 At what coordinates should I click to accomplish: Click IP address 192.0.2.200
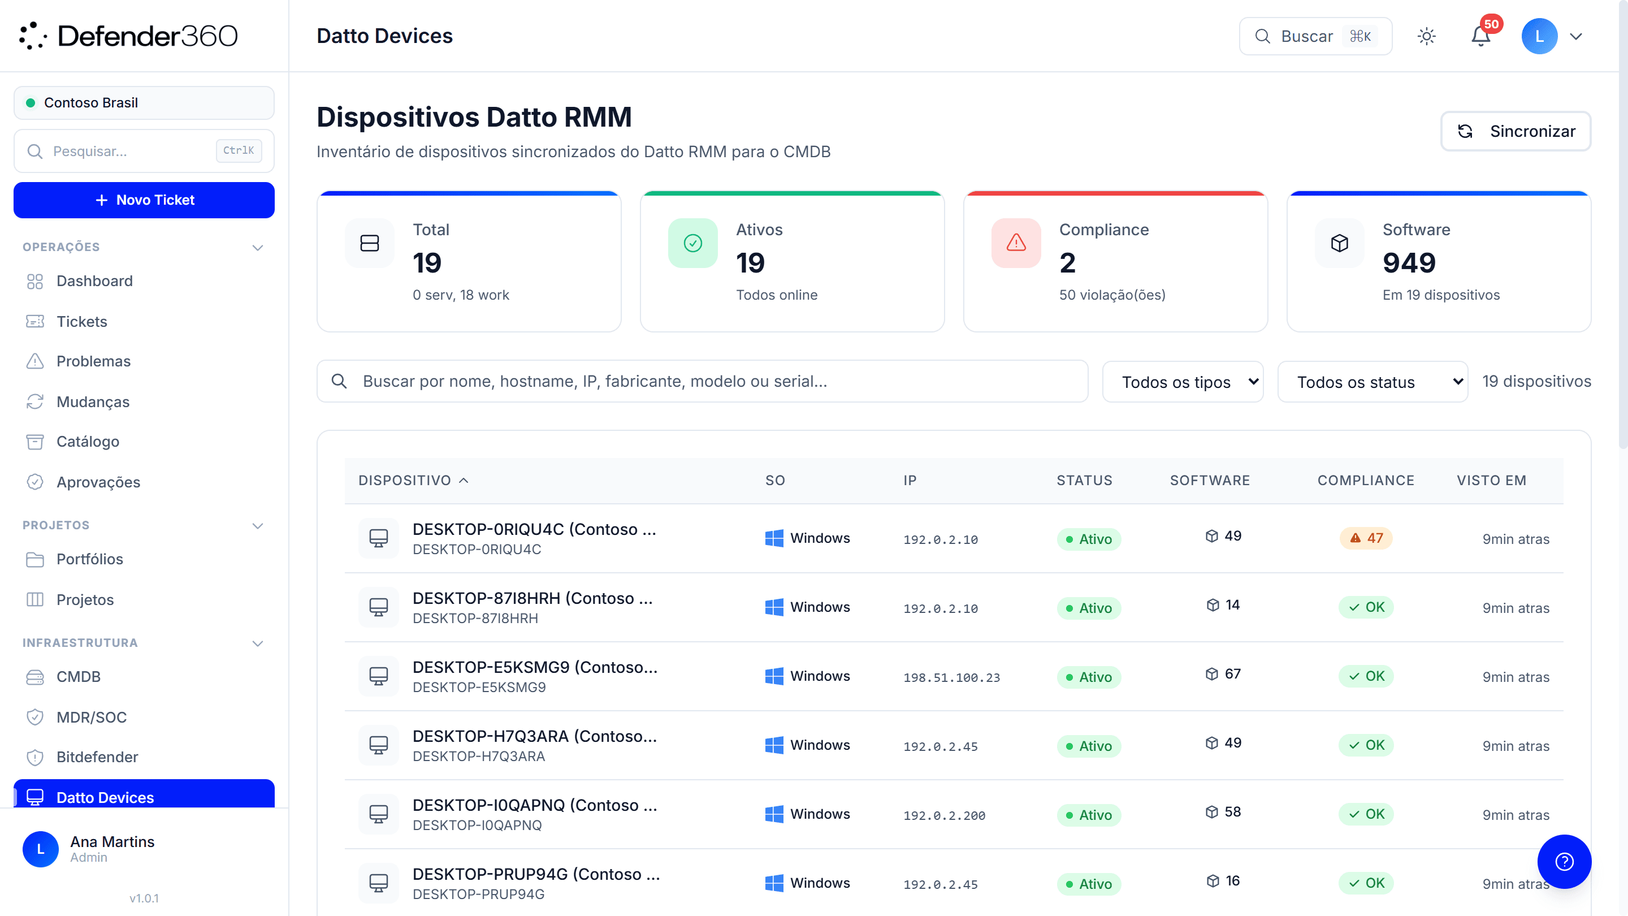(x=944, y=815)
